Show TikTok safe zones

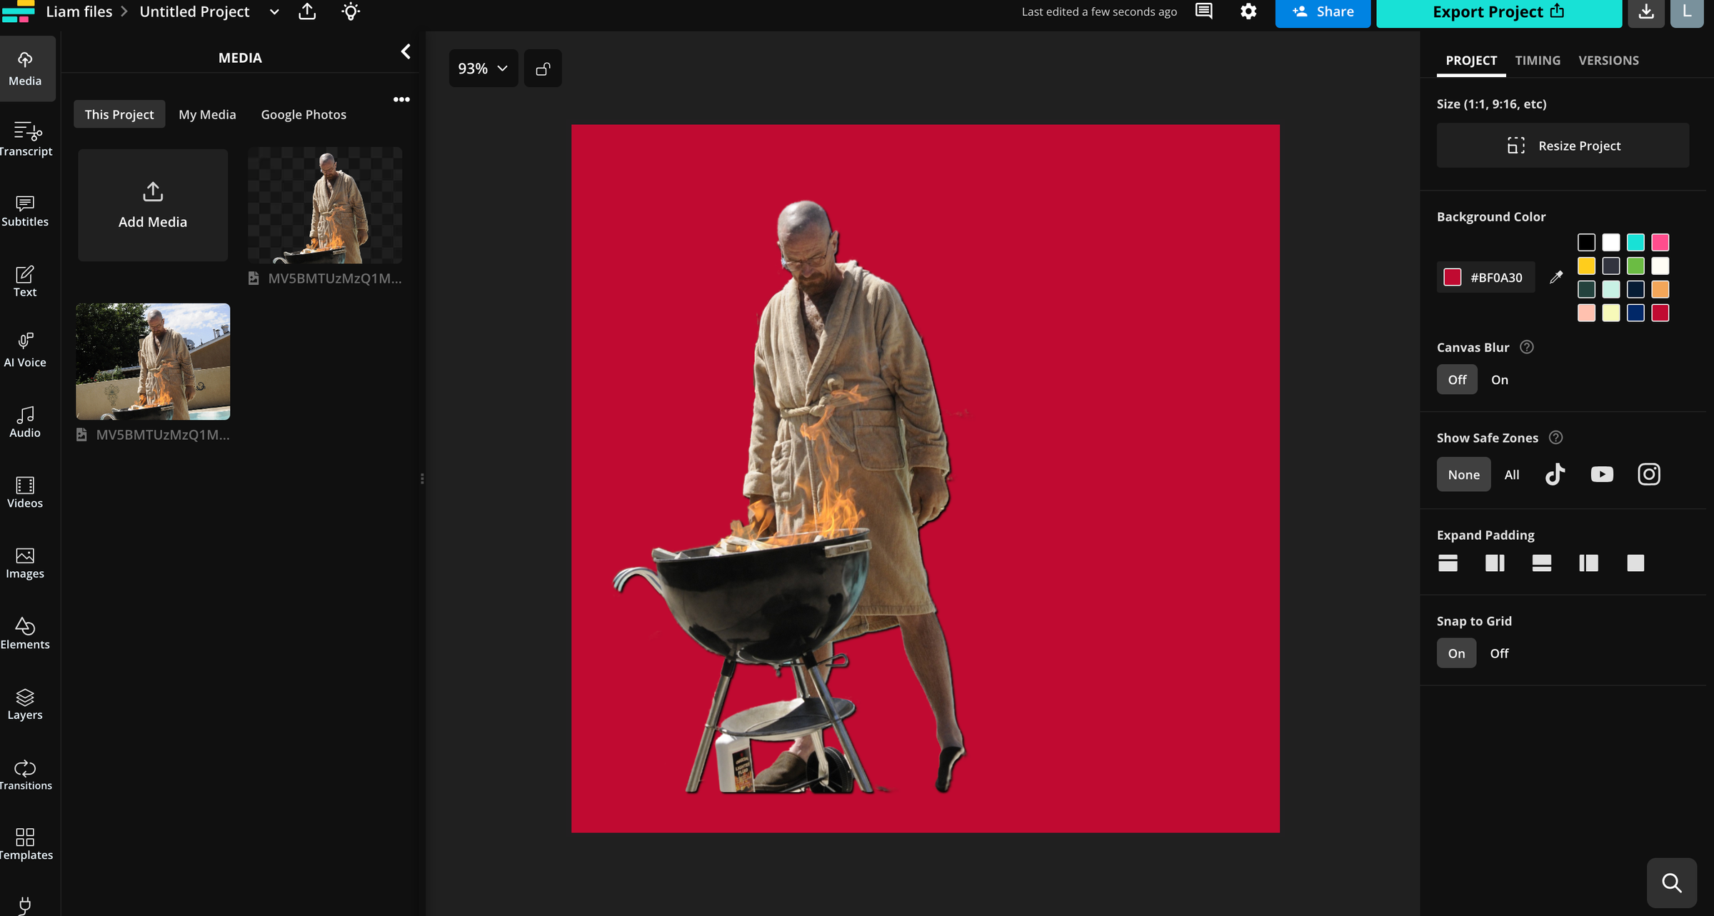(1555, 474)
